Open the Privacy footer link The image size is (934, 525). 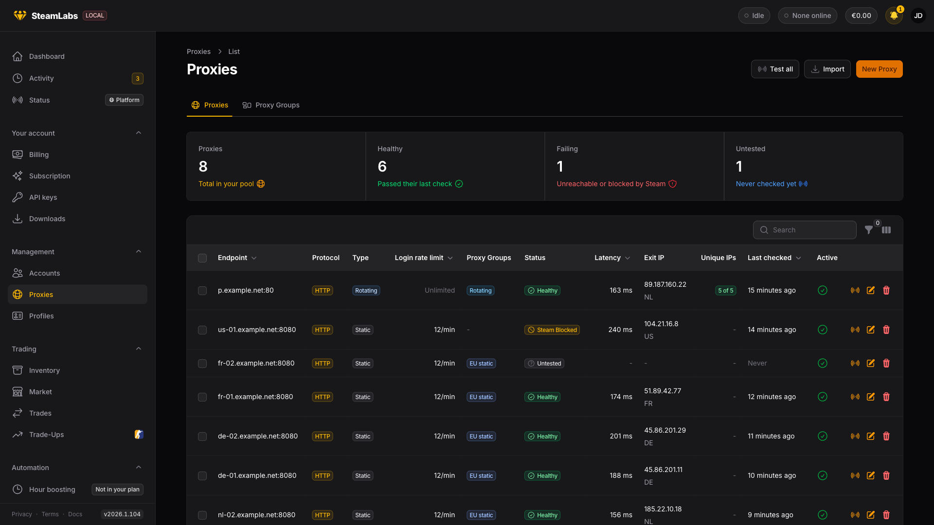22,514
